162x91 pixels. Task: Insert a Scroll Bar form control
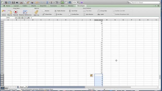click(x=73, y=11)
